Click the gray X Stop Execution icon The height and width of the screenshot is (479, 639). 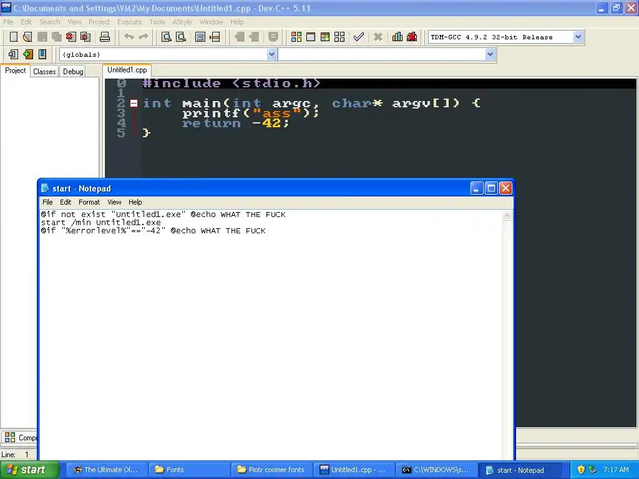click(378, 37)
